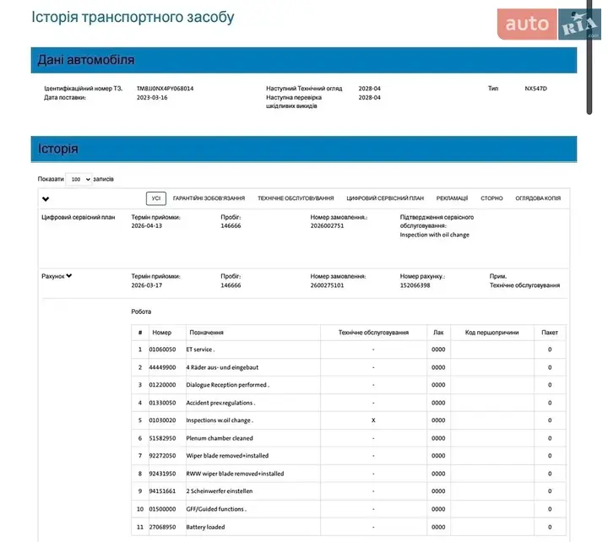The width and height of the screenshot is (608, 542).
Task: Click work number 44449900
Action: [x=162, y=367]
